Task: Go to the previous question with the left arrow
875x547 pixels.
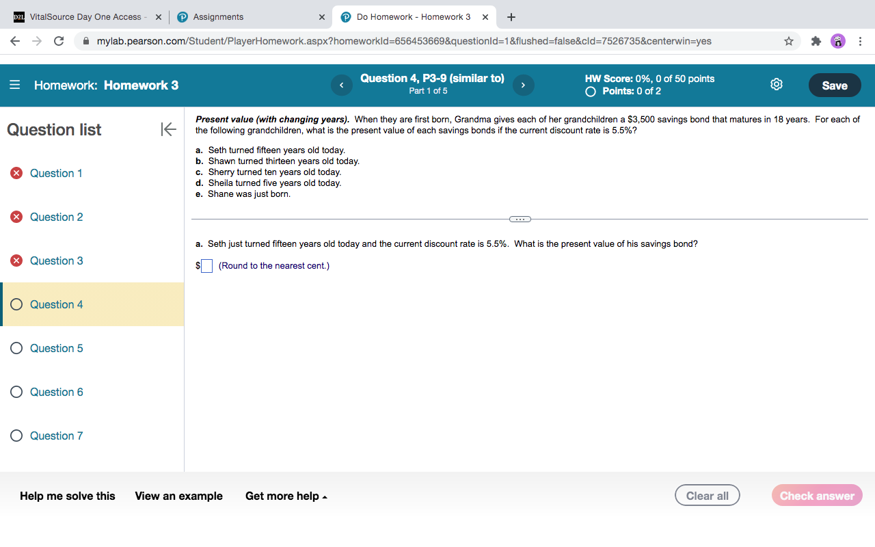Action: point(341,85)
